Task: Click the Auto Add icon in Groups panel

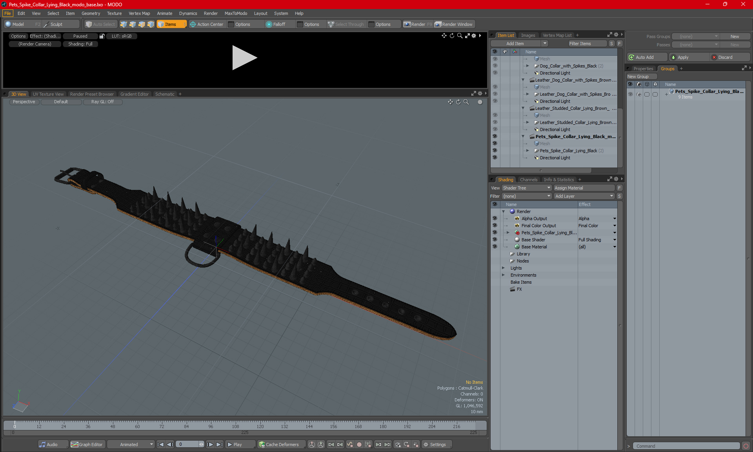Action: tap(631, 57)
